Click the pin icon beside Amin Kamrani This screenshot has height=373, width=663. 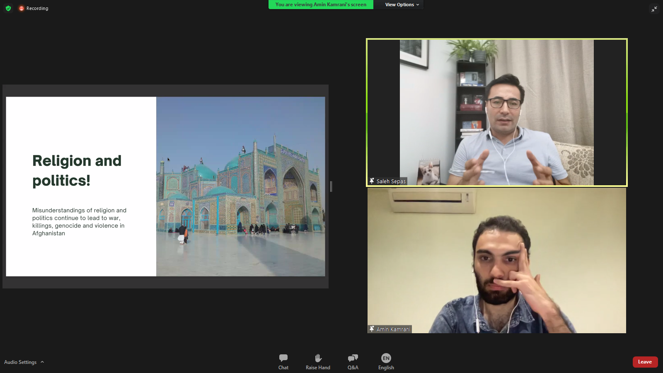coord(372,329)
